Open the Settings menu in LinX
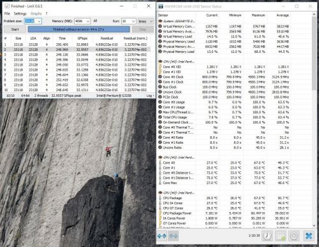The width and height of the screenshot is (319, 247). pyautogui.click(x=20, y=13)
